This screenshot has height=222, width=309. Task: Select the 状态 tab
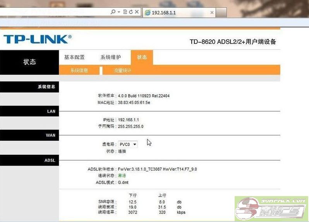click(142, 57)
